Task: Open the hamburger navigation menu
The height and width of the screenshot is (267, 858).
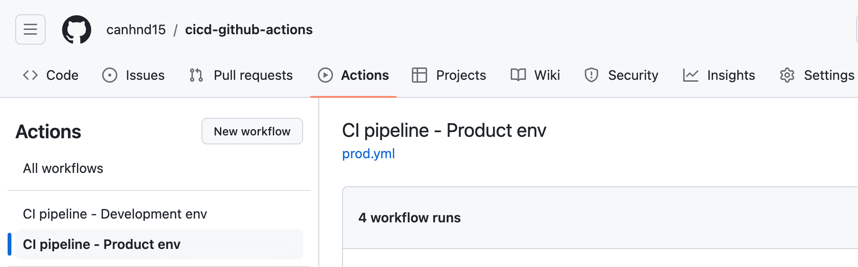Action: (x=30, y=29)
